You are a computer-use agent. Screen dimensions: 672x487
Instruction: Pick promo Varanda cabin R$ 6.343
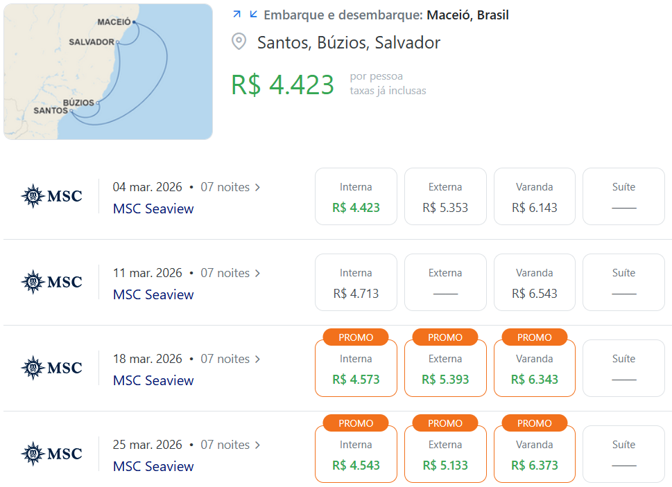(x=535, y=368)
